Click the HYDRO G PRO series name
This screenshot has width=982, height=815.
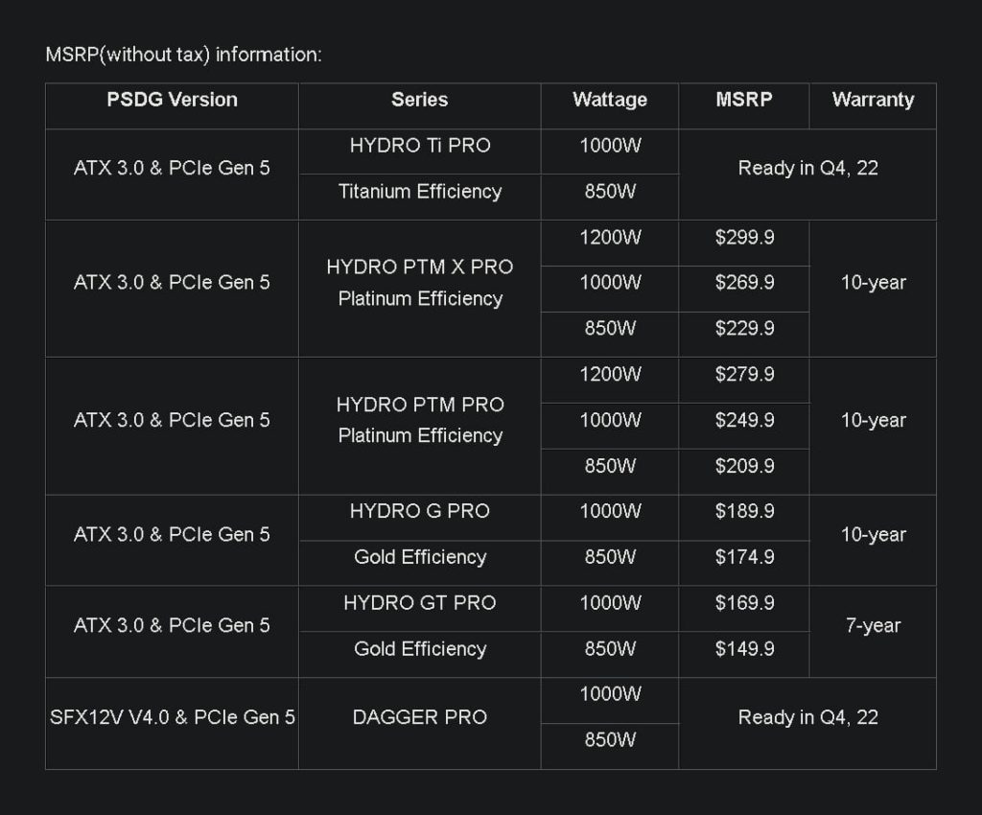tap(419, 512)
